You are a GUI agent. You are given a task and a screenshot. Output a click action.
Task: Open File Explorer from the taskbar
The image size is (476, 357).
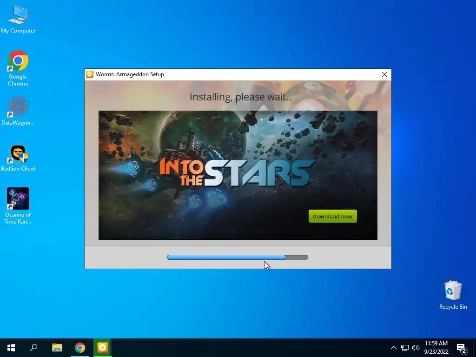[57, 348]
